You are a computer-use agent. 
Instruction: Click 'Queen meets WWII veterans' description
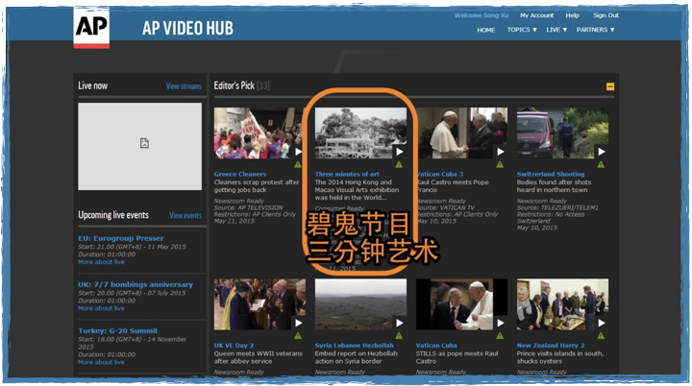pyautogui.click(x=259, y=357)
